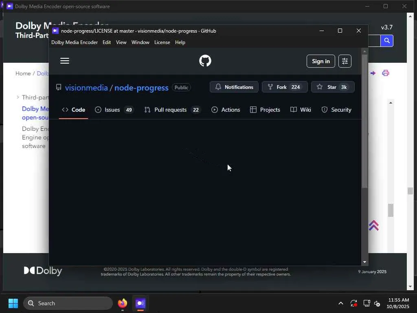The image size is (417, 313).
Task: Click the clock and date in taskbar
Action: coord(398,303)
